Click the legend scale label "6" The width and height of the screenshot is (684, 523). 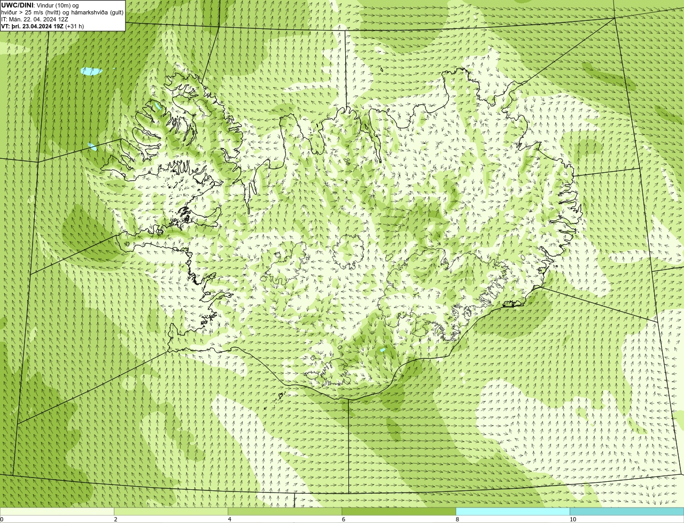344,519
